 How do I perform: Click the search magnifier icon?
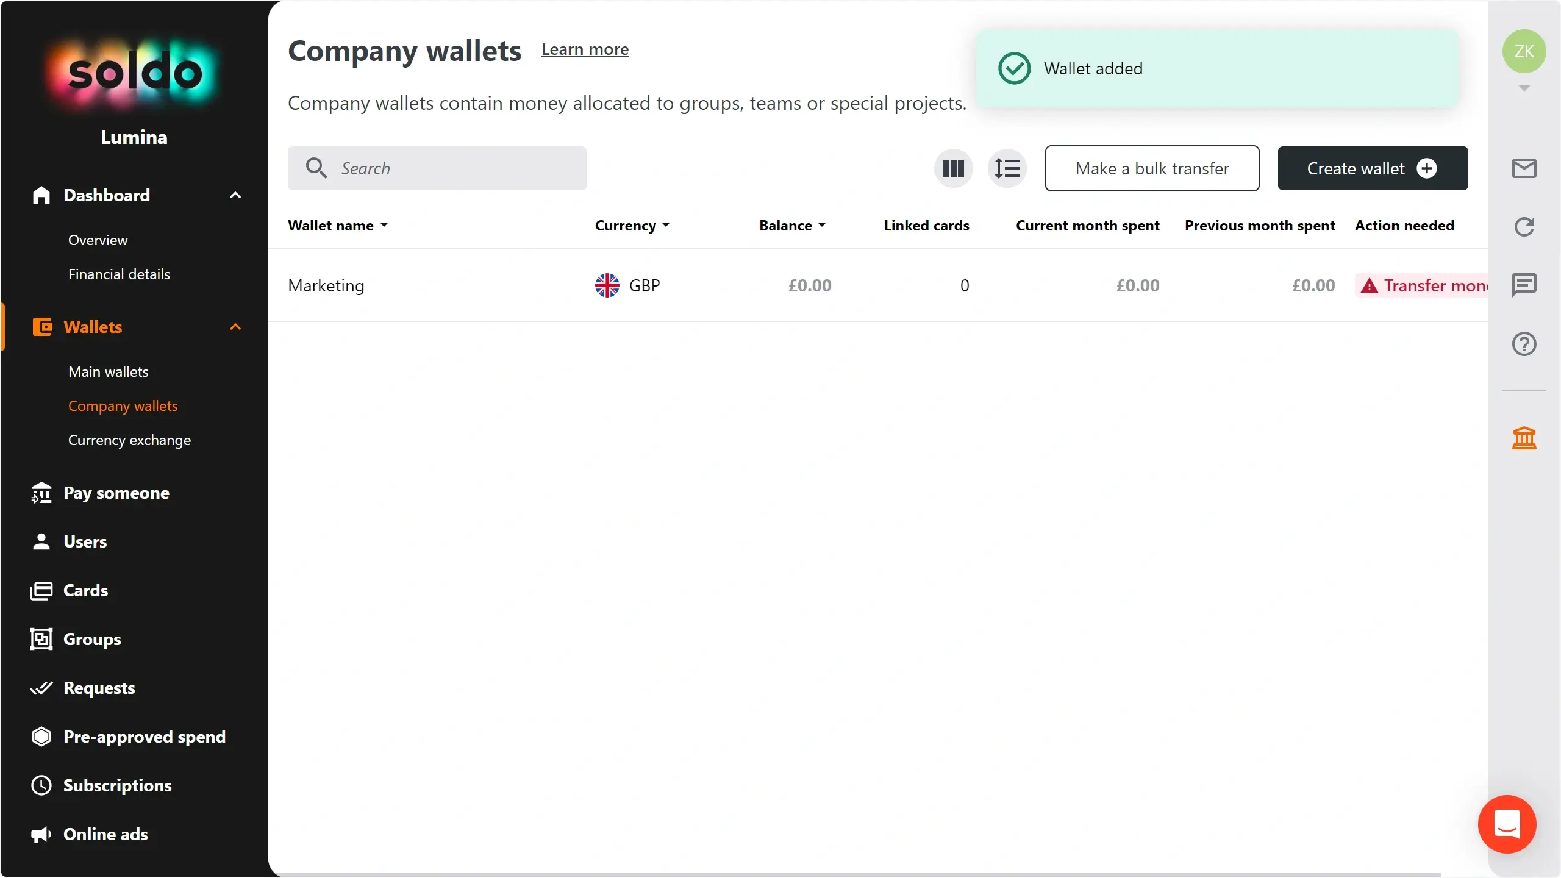click(316, 168)
